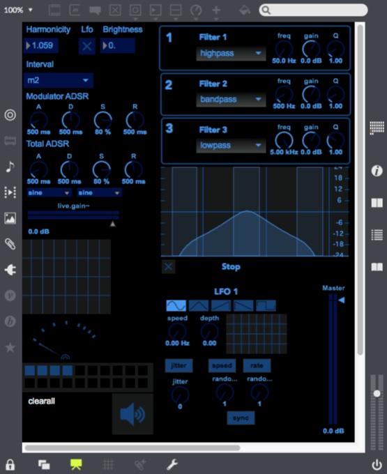
Task: Click the LFO speed button
Action: (222, 365)
